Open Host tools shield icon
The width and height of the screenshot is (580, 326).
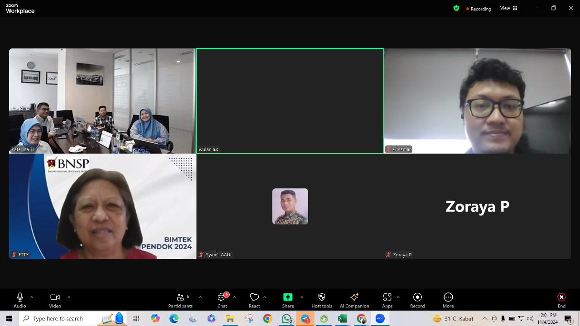tap(322, 297)
